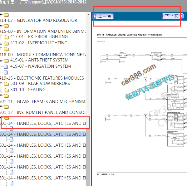Expand the 417-02 Interior Lighting folder

tap(1, 43)
